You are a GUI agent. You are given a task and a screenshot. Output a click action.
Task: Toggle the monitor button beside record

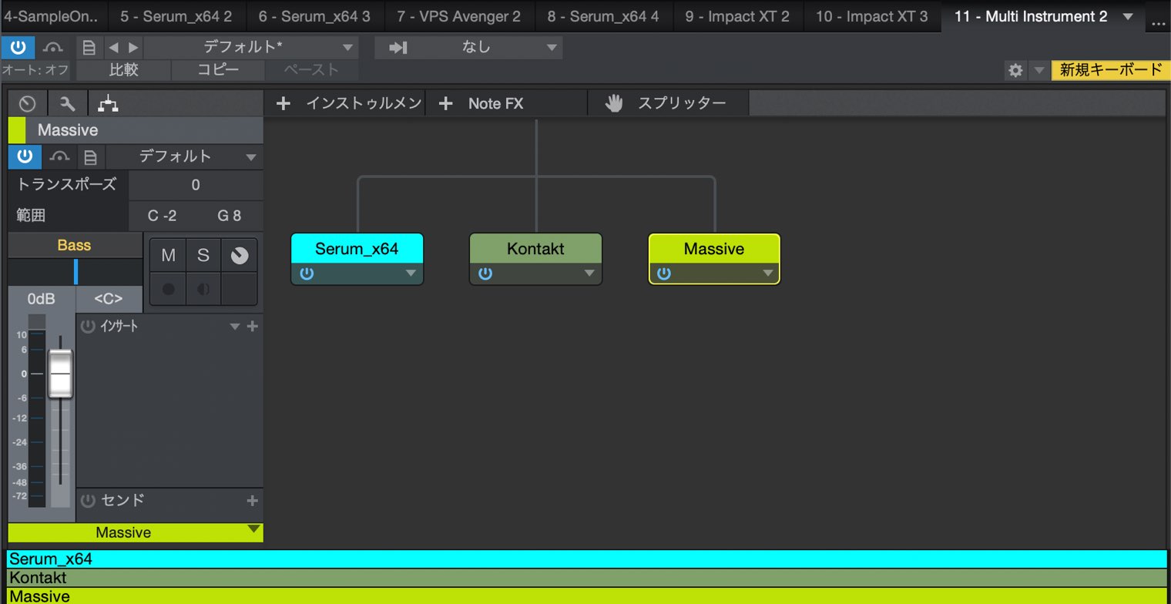pos(203,289)
